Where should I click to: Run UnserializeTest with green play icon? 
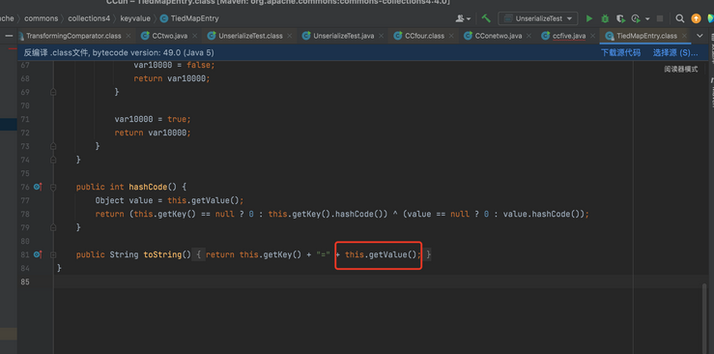[x=589, y=18]
